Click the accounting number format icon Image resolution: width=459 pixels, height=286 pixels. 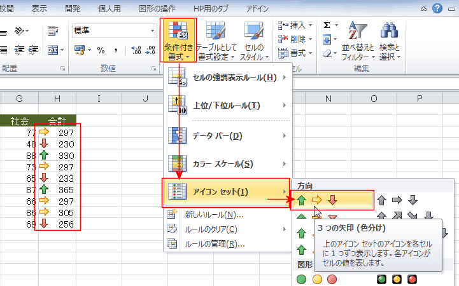click(x=80, y=50)
